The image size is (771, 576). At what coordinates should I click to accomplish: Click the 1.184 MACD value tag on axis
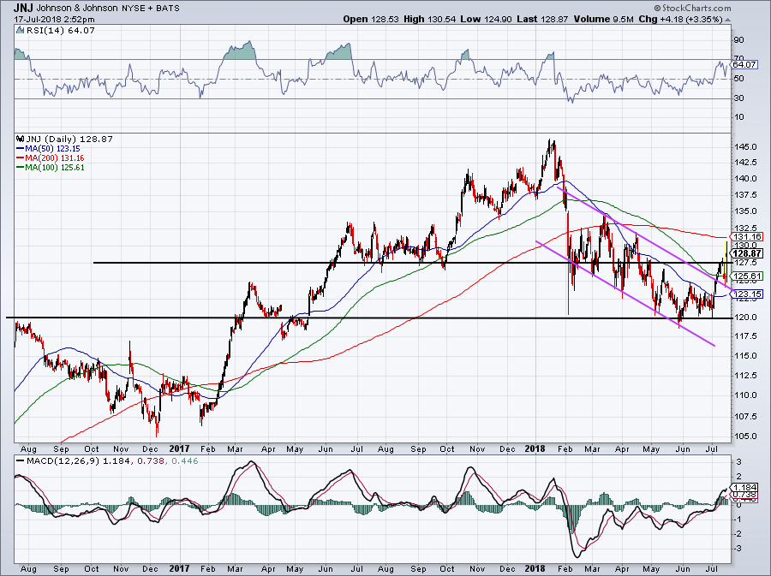(x=744, y=488)
